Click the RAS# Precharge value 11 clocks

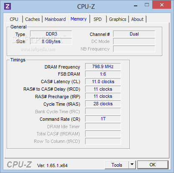(x=103, y=96)
